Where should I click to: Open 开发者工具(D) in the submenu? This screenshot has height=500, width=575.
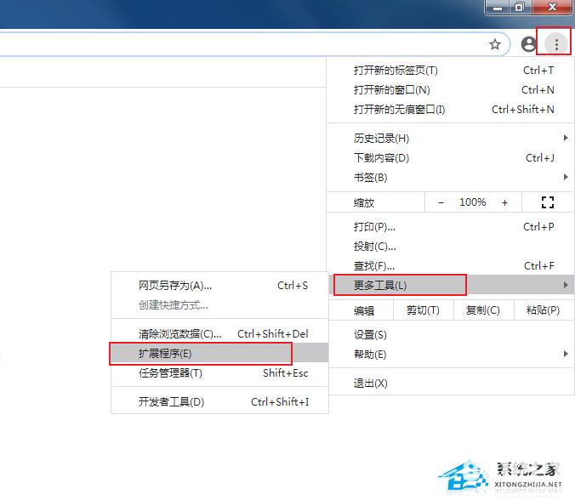tap(219, 401)
